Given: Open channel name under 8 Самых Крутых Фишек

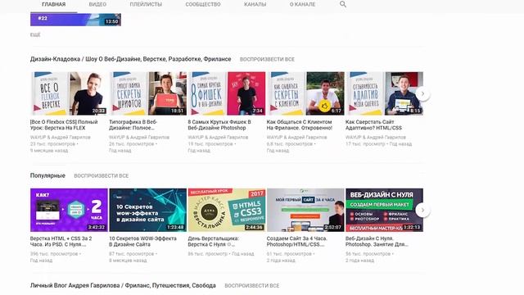Looking at the screenshot, I should (218, 137).
